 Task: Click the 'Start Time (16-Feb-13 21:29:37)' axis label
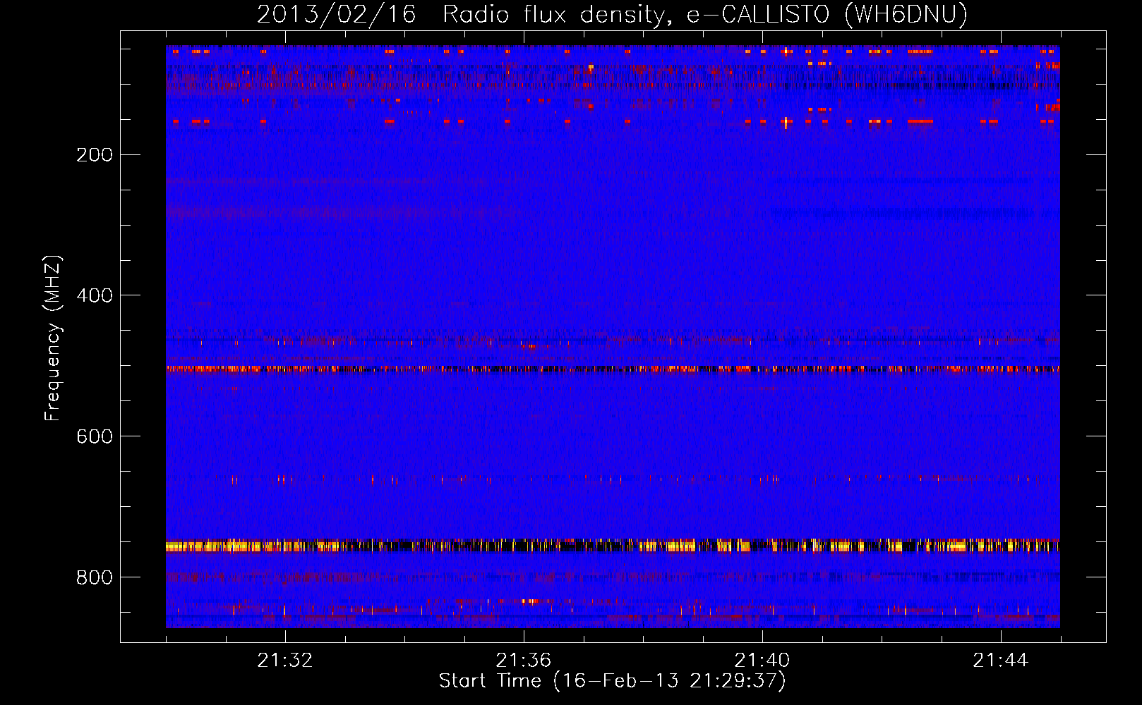tap(612, 681)
